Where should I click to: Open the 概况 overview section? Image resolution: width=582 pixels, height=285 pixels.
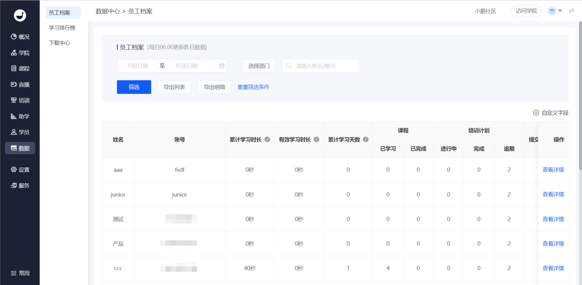tap(20, 37)
